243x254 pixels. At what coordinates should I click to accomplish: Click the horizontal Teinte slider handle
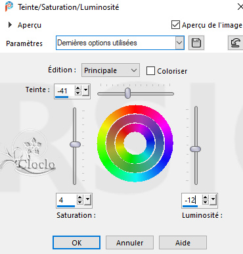127,93
